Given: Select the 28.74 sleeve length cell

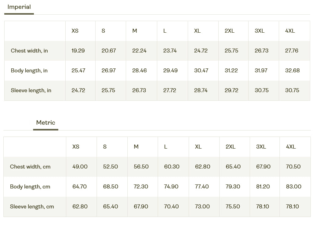Looking at the screenshot, I should pyautogui.click(x=201, y=90).
